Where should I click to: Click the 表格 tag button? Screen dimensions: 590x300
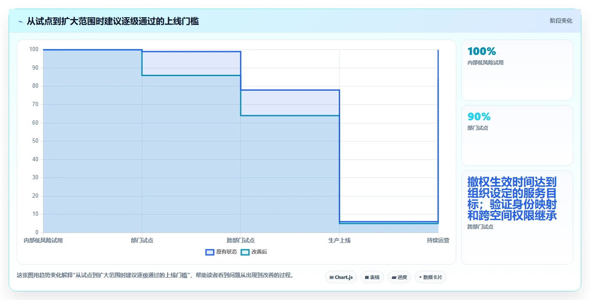372,277
